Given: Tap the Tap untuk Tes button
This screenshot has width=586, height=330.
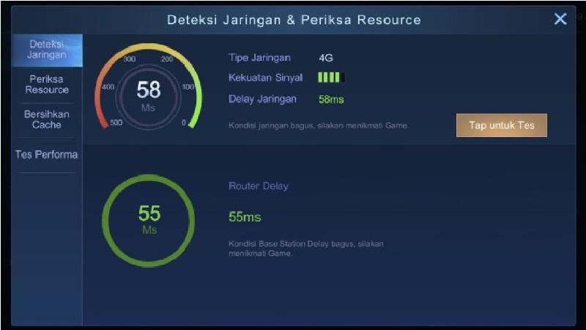Looking at the screenshot, I should [x=502, y=125].
